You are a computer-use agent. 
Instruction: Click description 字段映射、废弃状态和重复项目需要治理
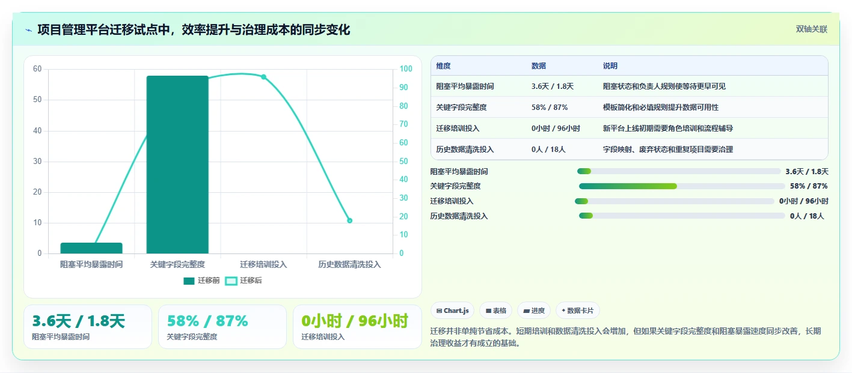[x=668, y=150]
